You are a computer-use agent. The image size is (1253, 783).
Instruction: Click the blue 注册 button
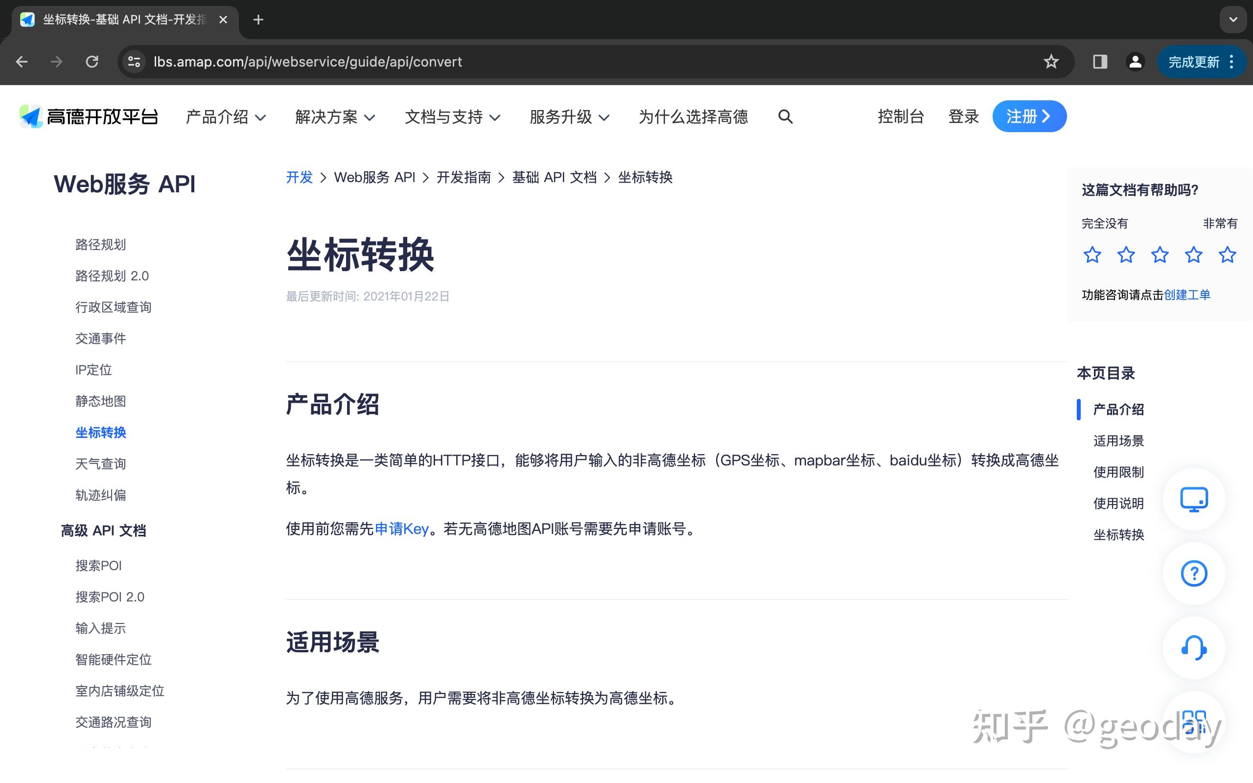tap(1029, 116)
